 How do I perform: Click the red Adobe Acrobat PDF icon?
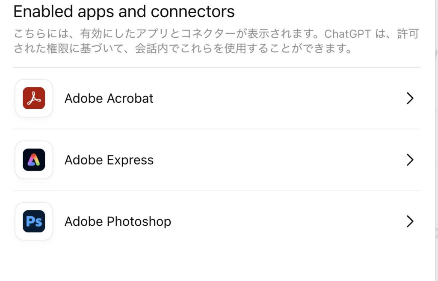[x=34, y=98]
